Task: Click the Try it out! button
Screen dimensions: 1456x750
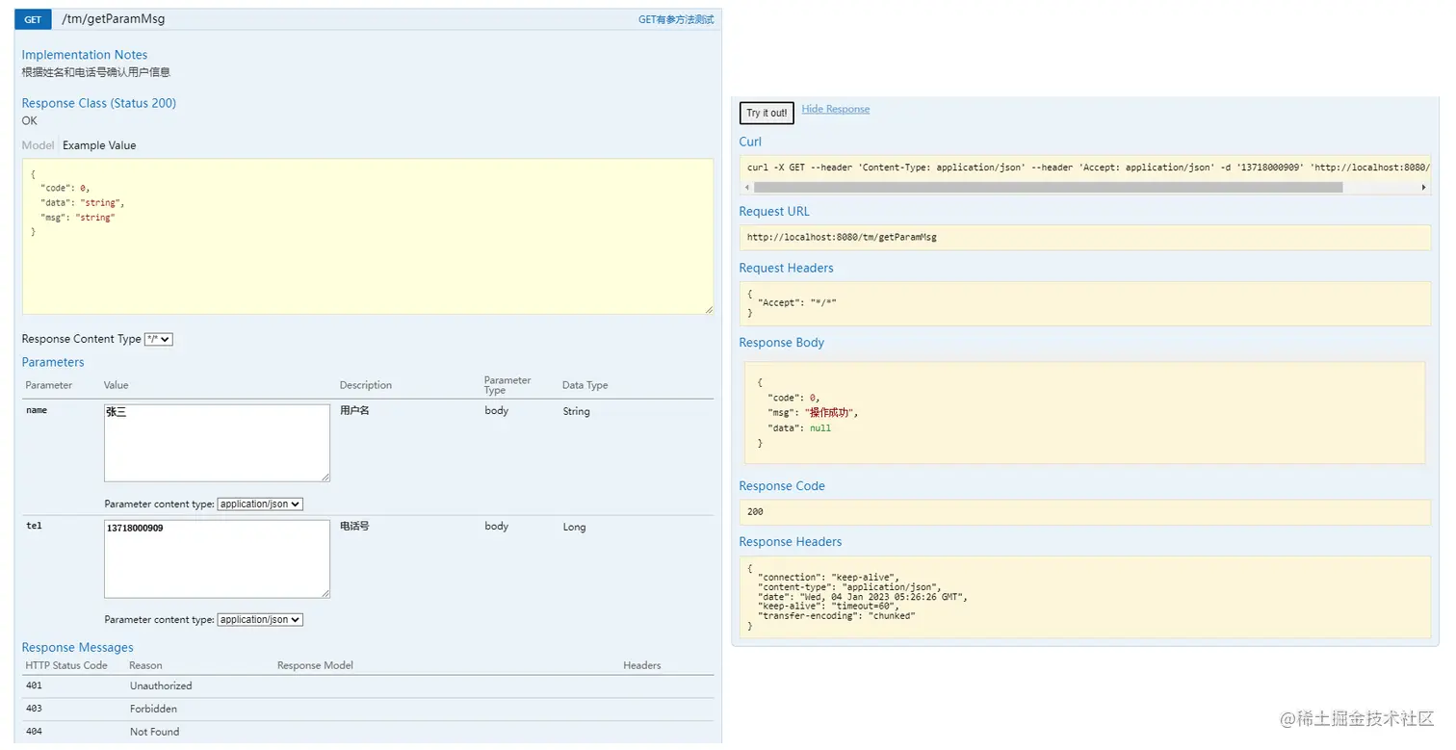Action: pos(767,113)
